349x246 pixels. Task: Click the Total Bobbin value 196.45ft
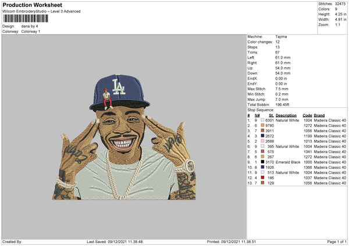(282, 104)
